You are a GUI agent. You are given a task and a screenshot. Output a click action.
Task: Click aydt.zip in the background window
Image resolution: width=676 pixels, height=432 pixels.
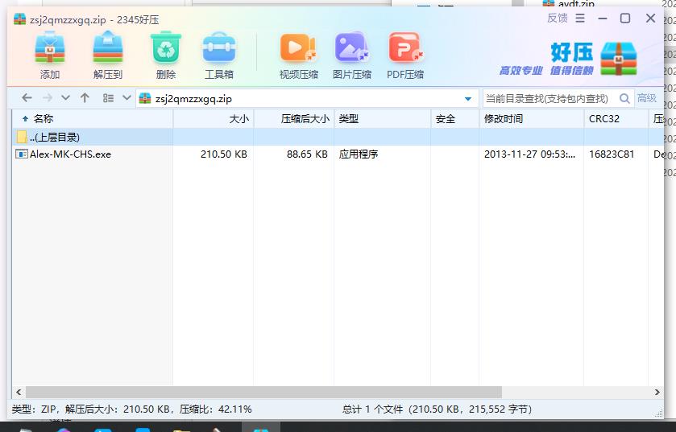pos(576,3)
